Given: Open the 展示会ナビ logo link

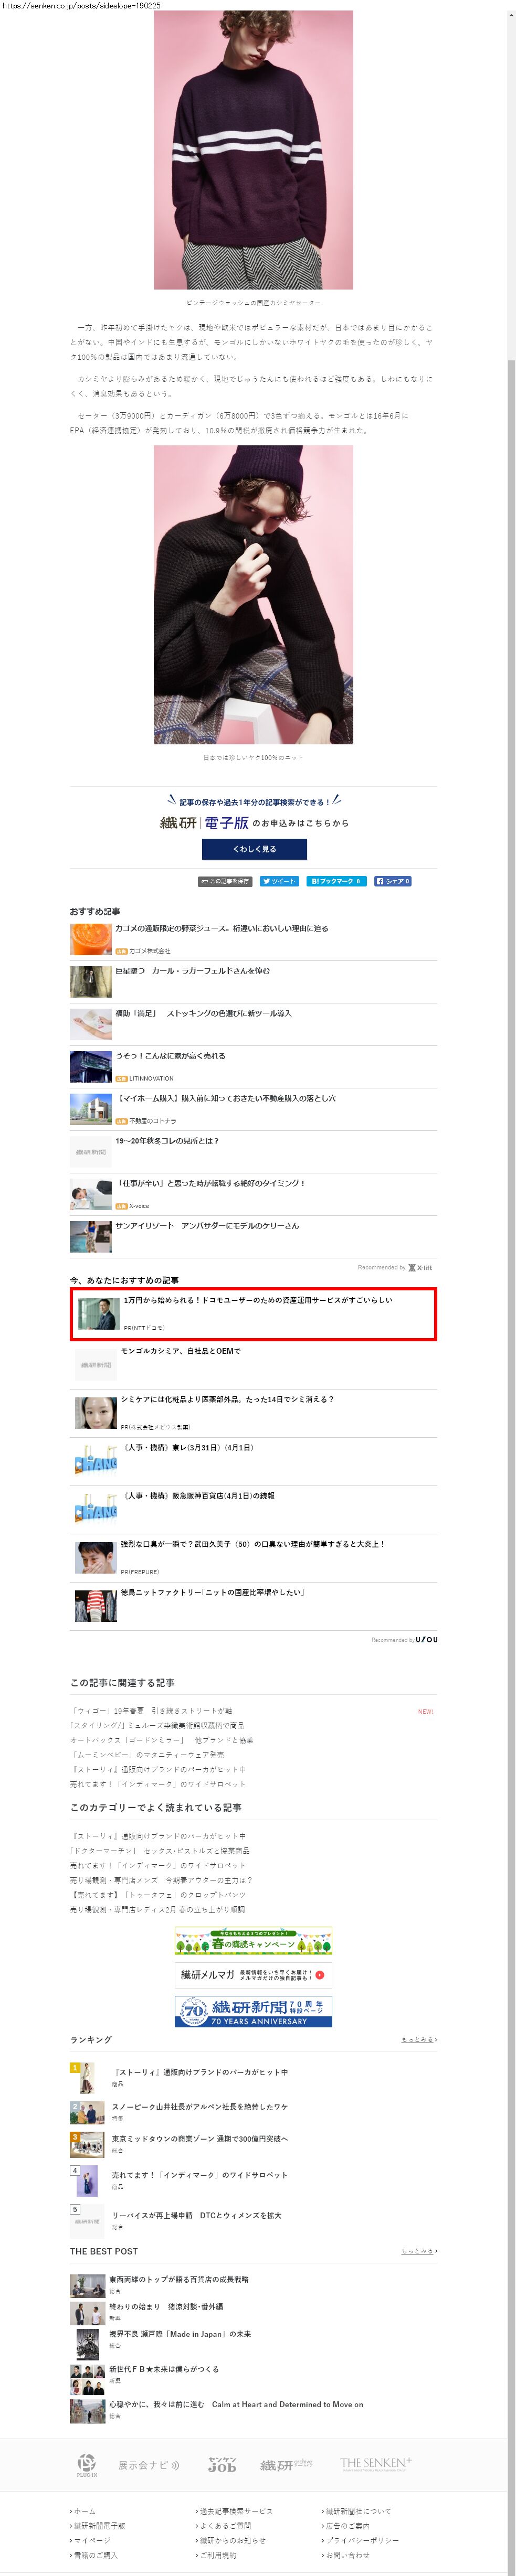Looking at the screenshot, I should click(x=149, y=2465).
